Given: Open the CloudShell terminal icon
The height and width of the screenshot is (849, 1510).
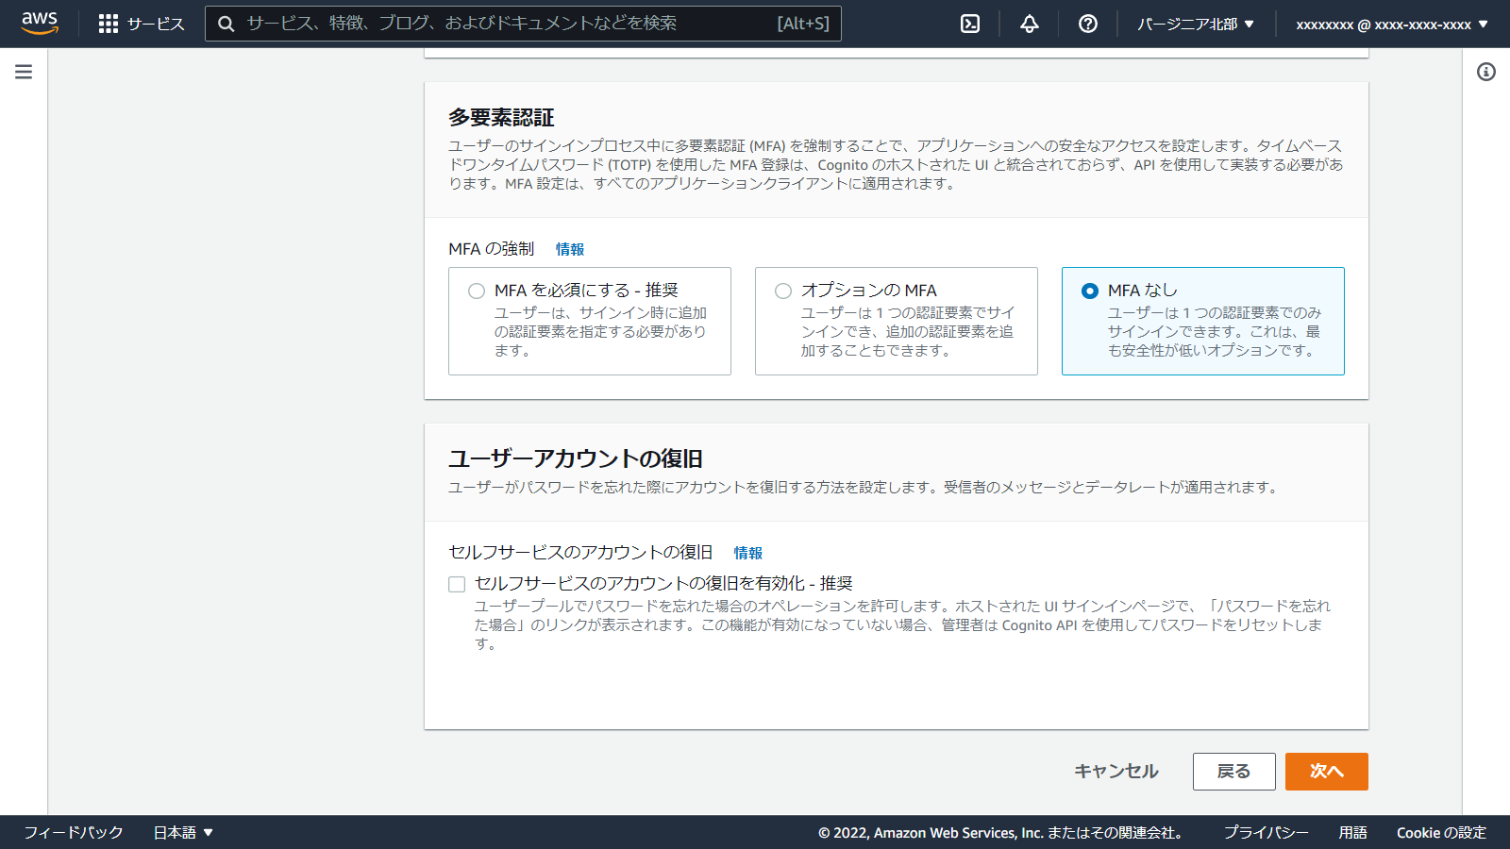Looking at the screenshot, I should (968, 24).
